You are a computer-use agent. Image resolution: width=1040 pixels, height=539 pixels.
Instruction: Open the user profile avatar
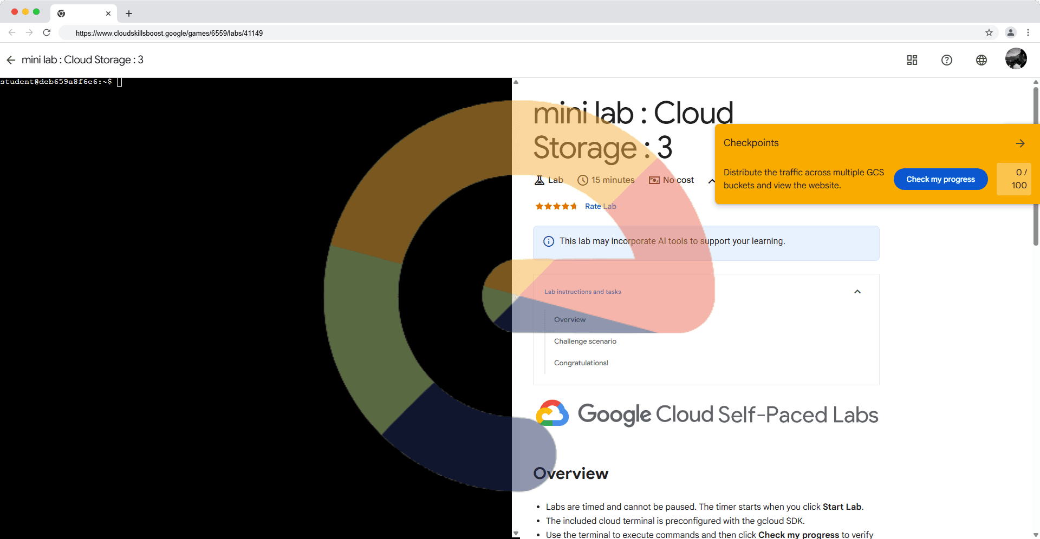(x=1016, y=59)
